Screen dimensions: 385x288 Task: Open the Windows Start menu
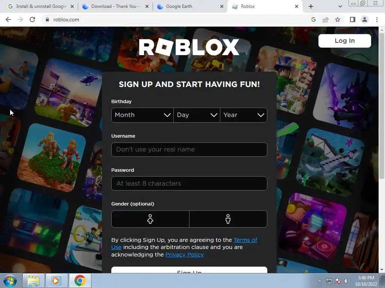[x=10, y=280]
